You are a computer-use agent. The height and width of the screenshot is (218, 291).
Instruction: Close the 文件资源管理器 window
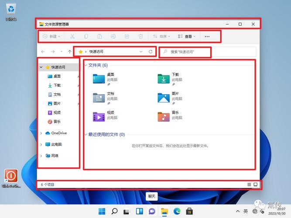coord(253,24)
